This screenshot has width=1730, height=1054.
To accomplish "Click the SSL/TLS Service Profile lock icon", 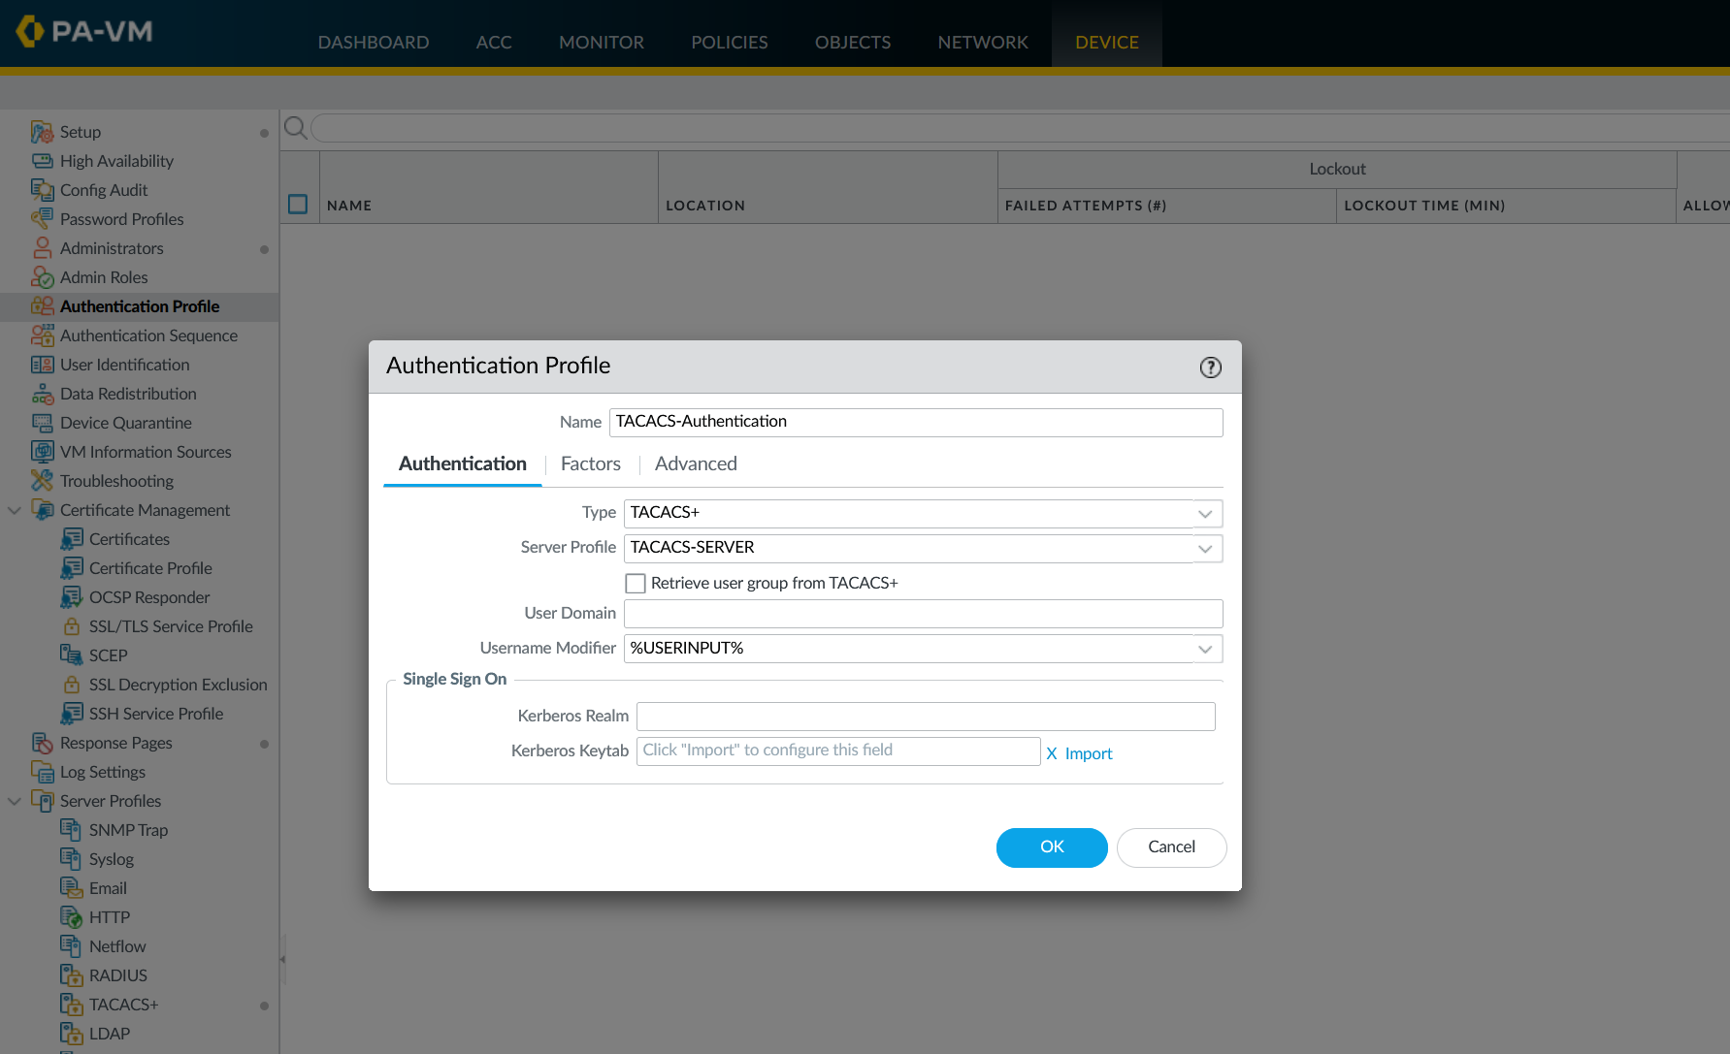I will pyautogui.click(x=71, y=626).
